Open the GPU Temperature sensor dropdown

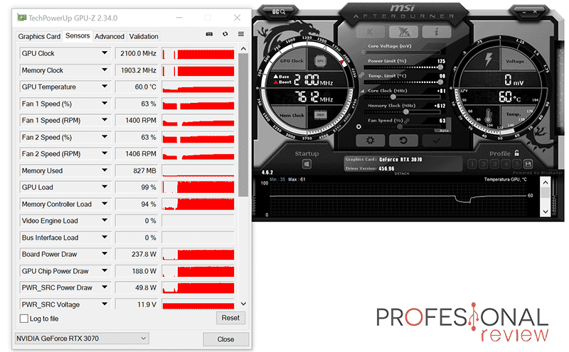[105, 86]
